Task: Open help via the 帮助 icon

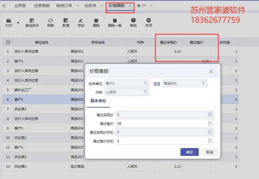Action: (x=133, y=21)
